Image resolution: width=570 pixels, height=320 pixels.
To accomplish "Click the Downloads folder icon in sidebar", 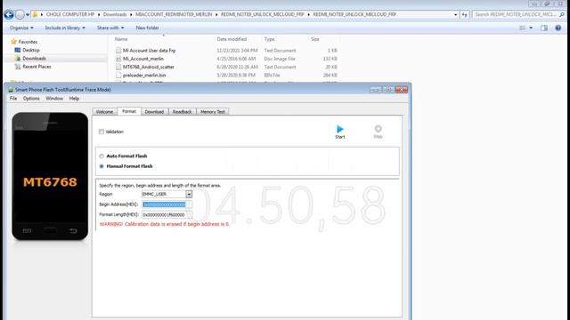I will 18,59.
